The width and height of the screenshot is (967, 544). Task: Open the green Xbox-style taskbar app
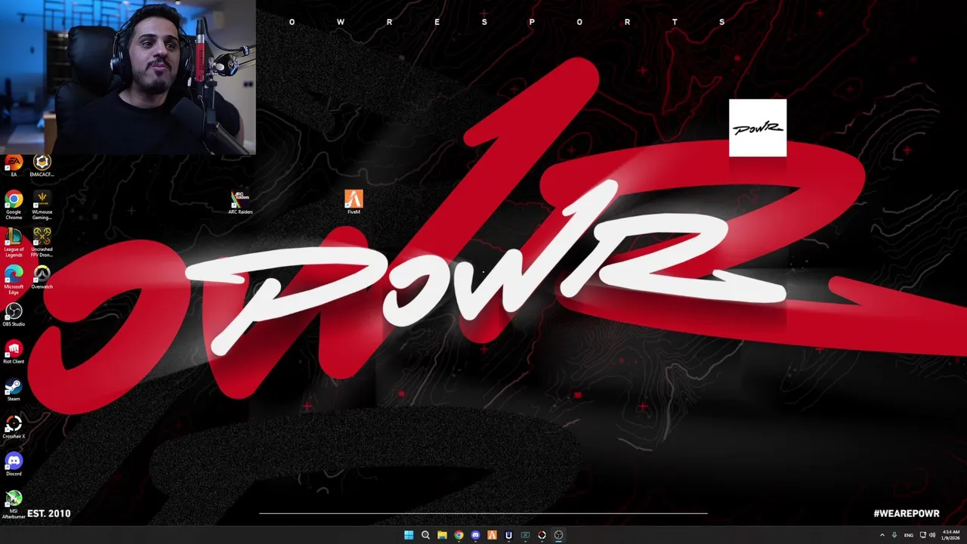coord(525,535)
